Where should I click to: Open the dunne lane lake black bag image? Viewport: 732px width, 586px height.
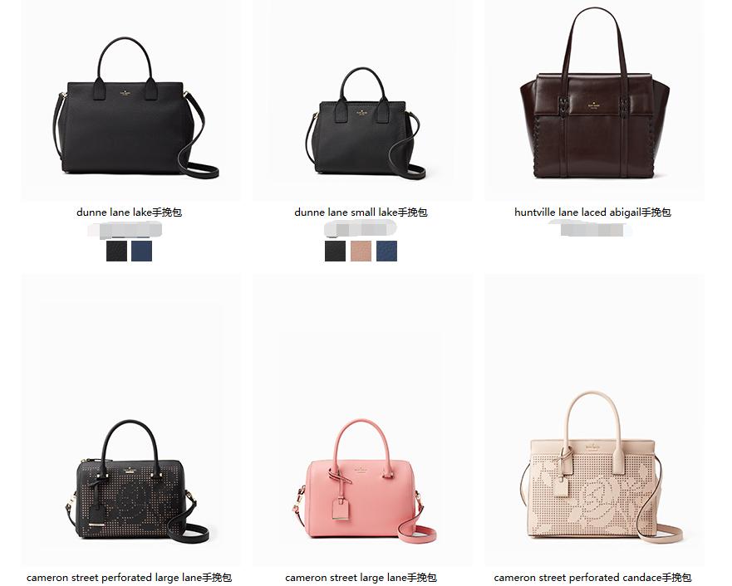pos(135,107)
